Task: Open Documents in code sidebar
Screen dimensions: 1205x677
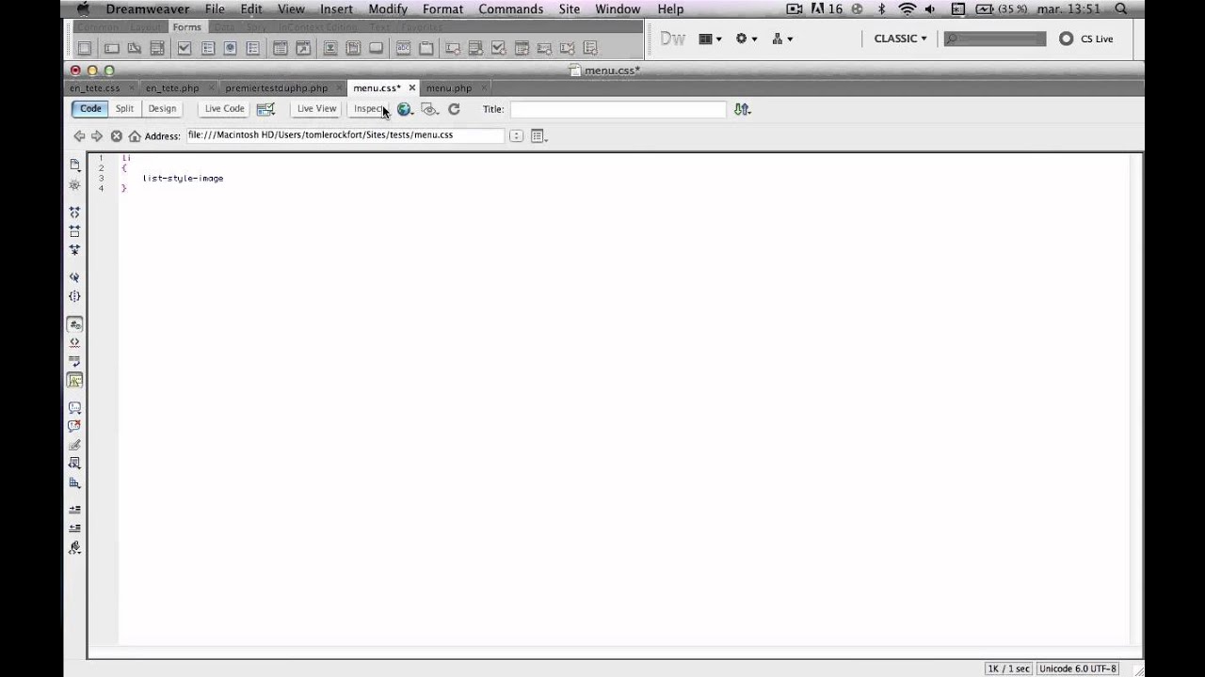Action: point(74,165)
